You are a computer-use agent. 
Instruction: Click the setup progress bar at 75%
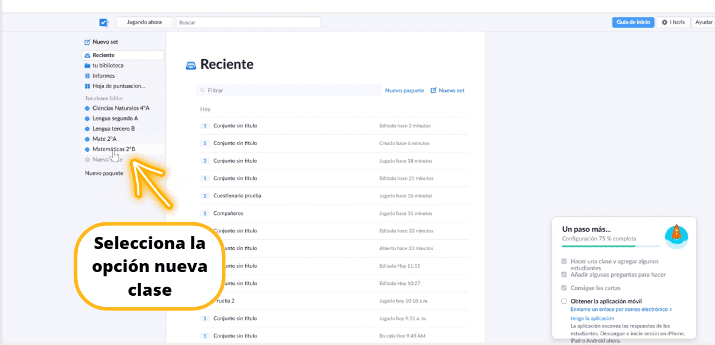[610, 246]
